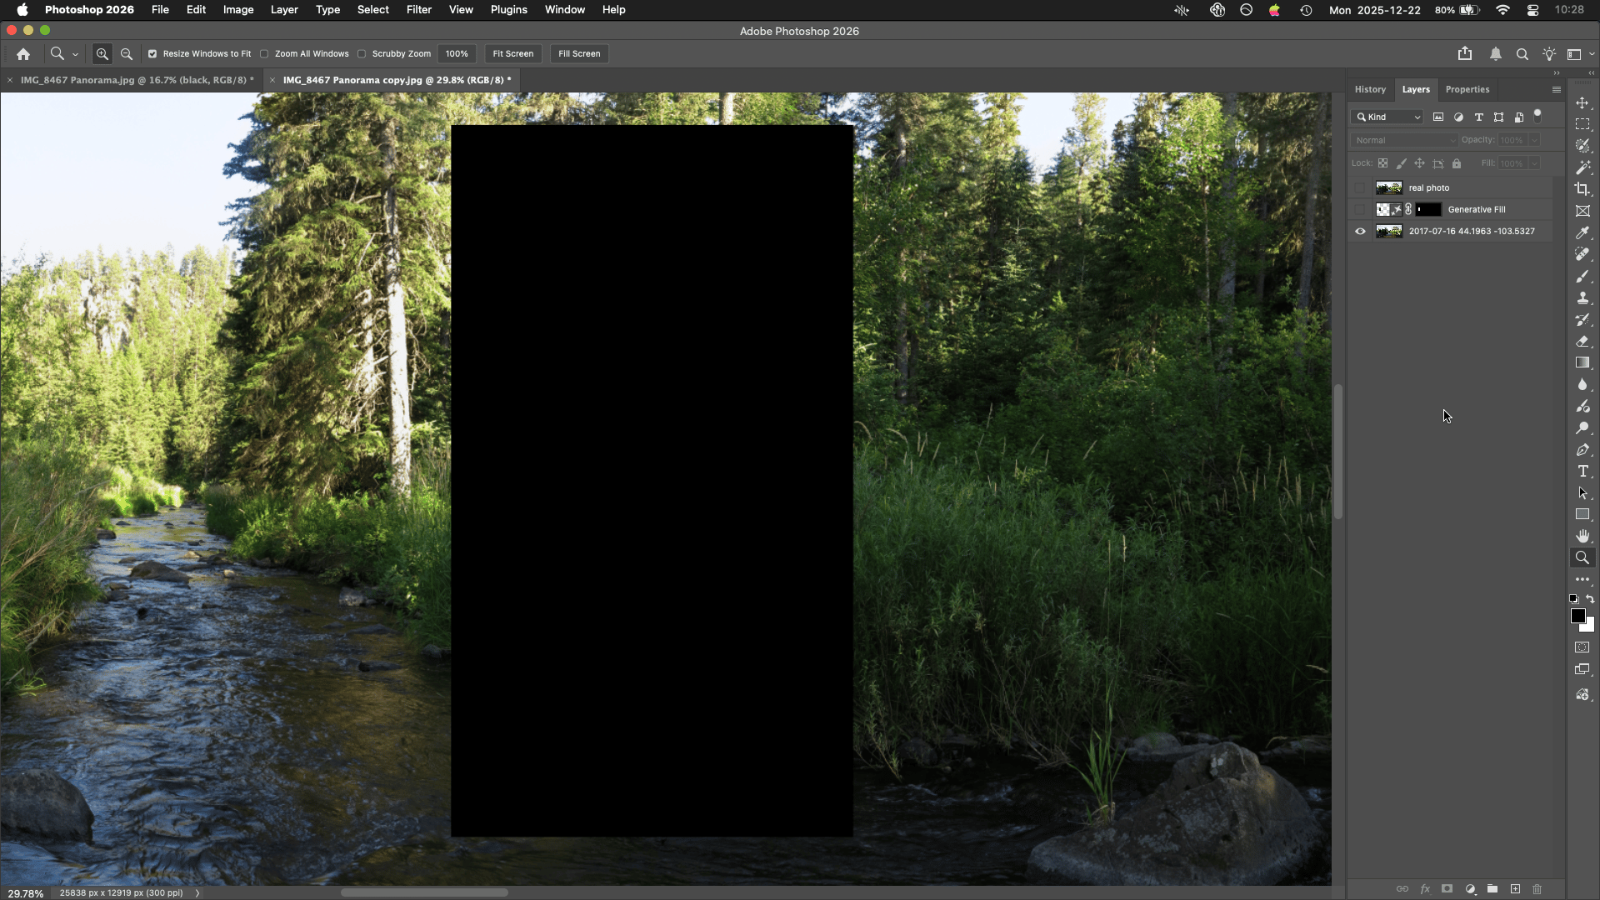Enable Zoom All Windows checkbox
Screen dimensions: 1600x900
point(264,53)
